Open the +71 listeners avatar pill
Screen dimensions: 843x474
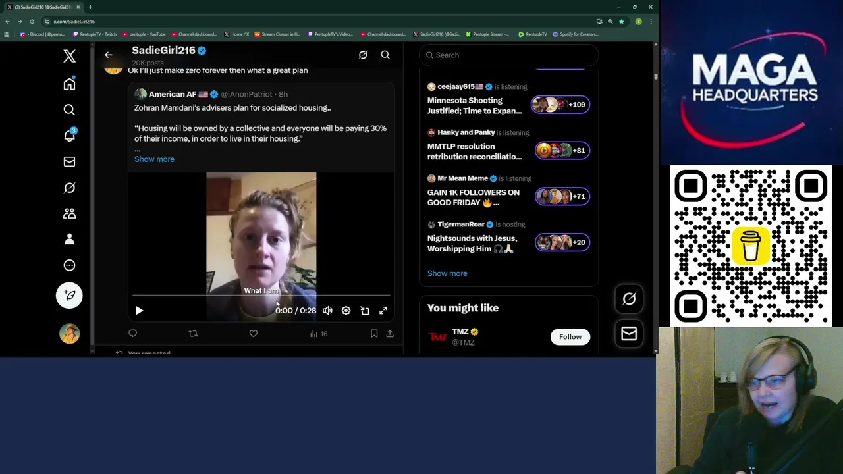(562, 196)
